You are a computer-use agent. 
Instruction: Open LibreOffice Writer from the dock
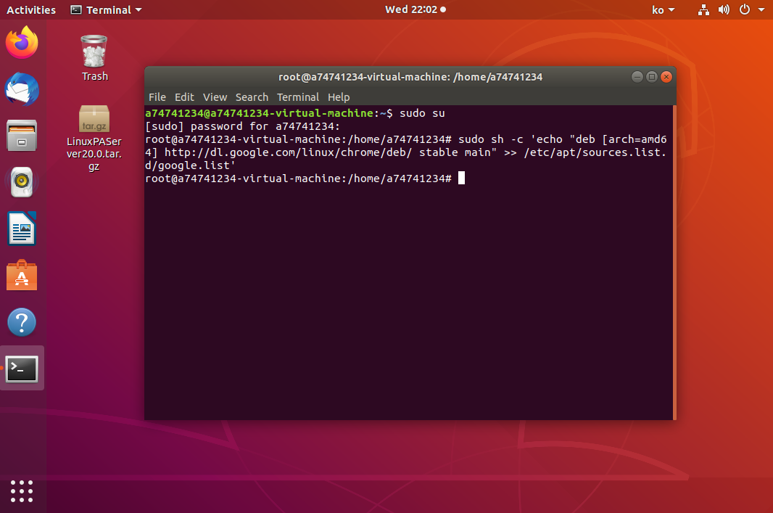(x=22, y=229)
